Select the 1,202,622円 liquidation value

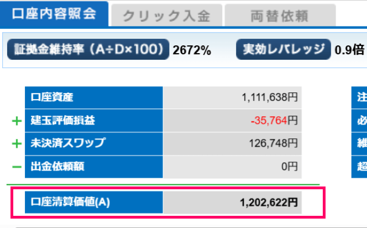tap(269, 203)
